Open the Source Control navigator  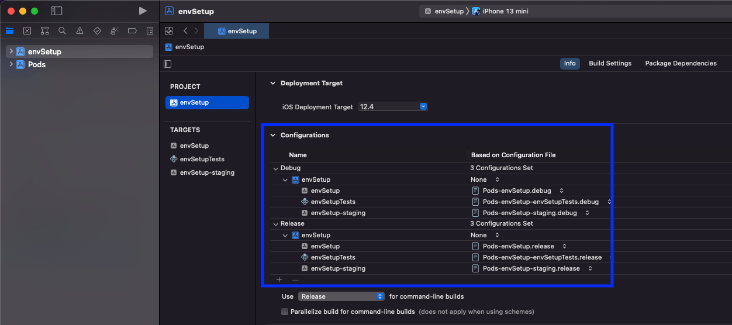(x=27, y=31)
